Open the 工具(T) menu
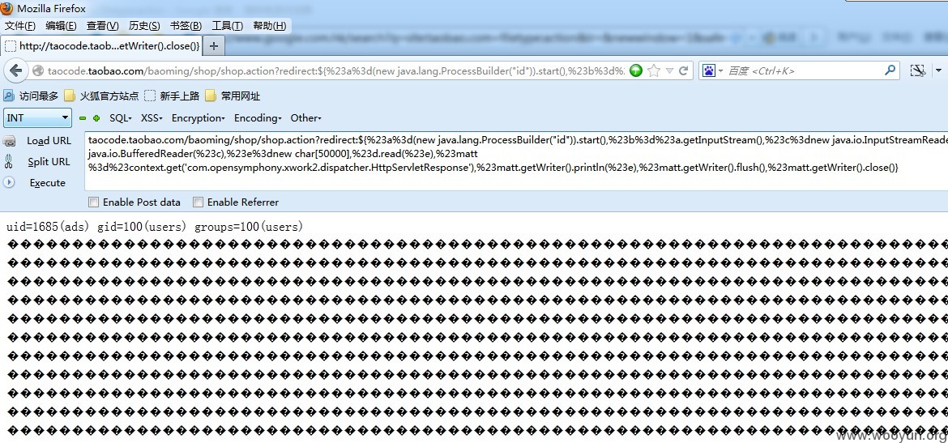This screenshot has height=443, width=948. tap(228, 25)
